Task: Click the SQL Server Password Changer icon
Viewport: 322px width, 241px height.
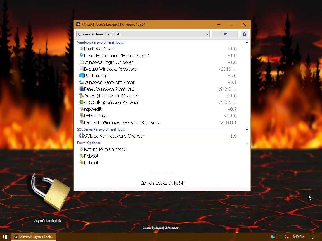Action: pyautogui.click(x=82, y=136)
